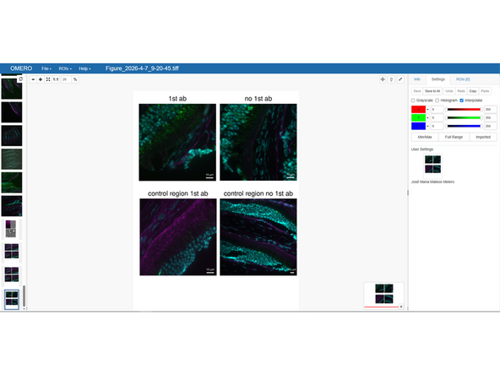
Task: Click the red channel intensity slider
Action: pos(464,110)
